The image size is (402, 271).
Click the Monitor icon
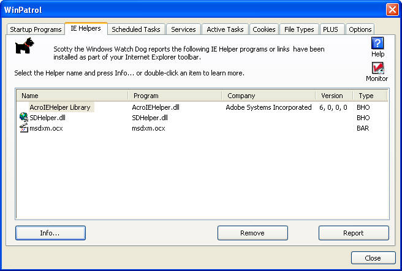(x=377, y=68)
